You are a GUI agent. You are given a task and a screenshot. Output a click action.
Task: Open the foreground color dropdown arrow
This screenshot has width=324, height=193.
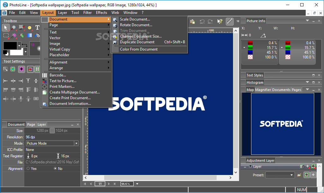[x=19, y=45]
